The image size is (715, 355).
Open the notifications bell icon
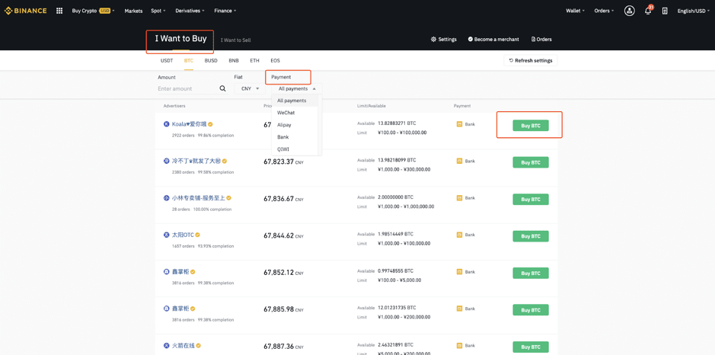(x=648, y=11)
